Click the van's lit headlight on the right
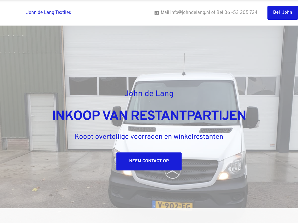Screen dimensions: 298x223 pyautogui.click(x=231, y=168)
